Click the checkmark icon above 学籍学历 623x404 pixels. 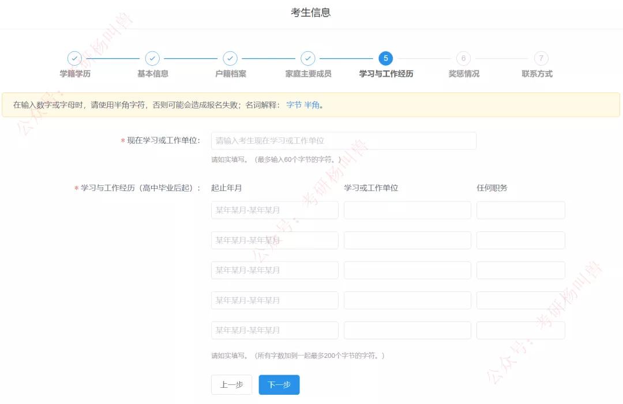(x=74, y=58)
